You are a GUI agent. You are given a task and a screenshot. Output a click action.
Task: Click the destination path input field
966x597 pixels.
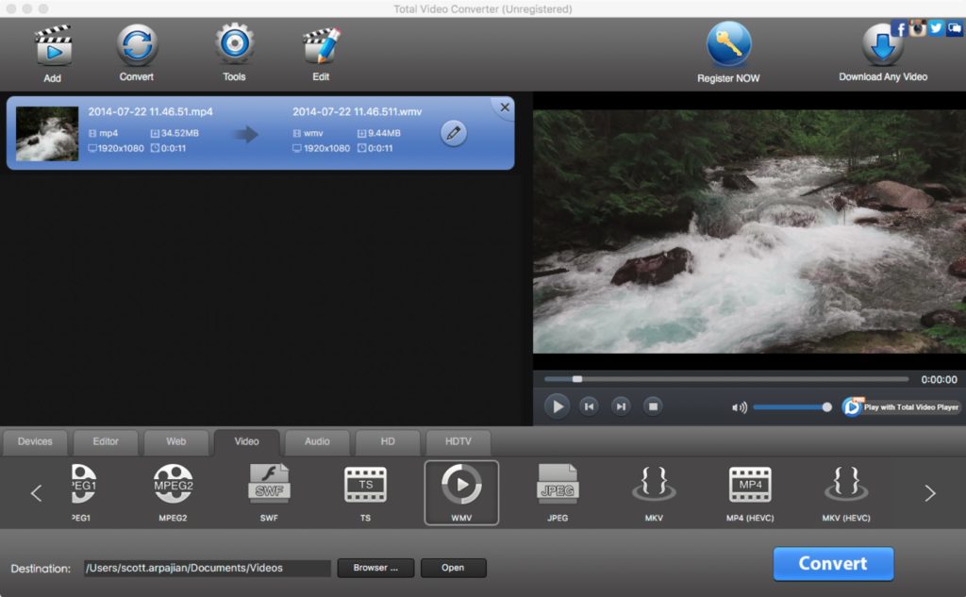pos(206,568)
